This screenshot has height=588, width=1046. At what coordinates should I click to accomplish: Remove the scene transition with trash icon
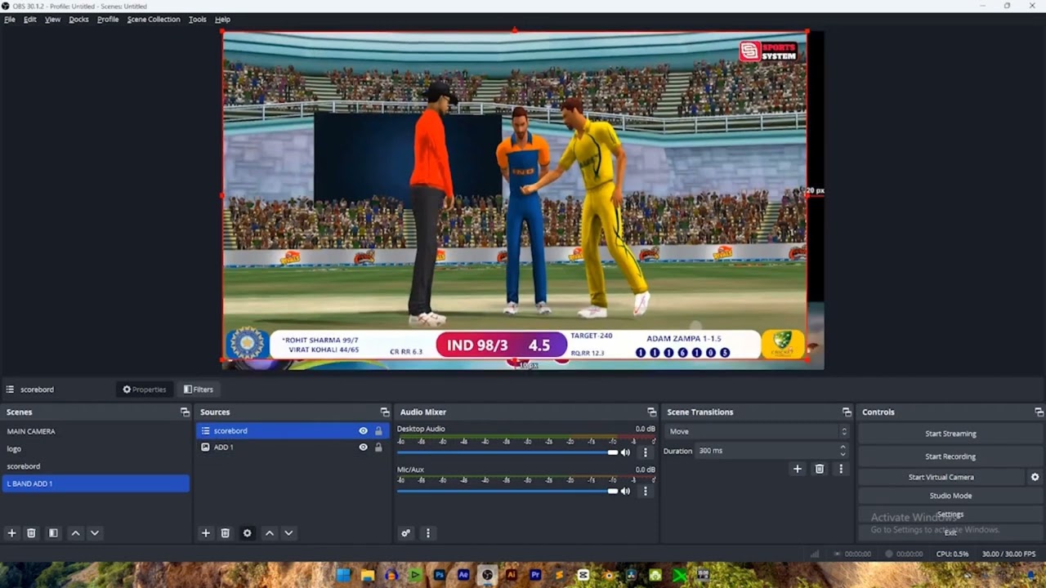click(820, 469)
